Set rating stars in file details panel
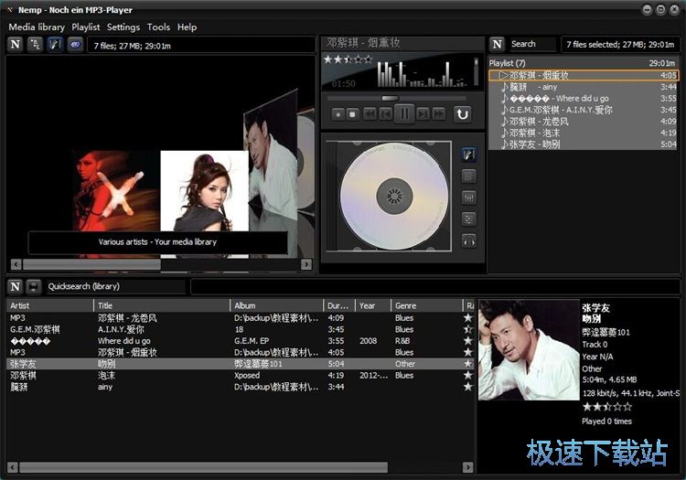The image size is (686, 480). click(x=607, y=407)
